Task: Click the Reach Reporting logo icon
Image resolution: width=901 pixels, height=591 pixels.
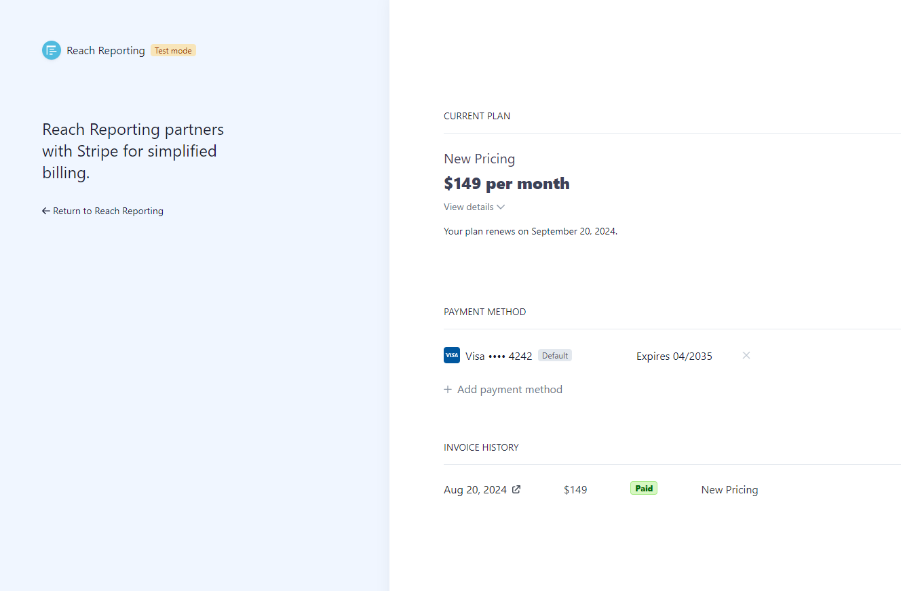Action: click(x=51, y=50)
